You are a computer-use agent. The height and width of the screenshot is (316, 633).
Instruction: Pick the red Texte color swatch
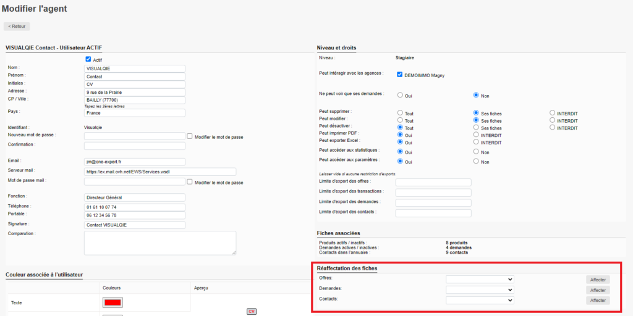113,302
